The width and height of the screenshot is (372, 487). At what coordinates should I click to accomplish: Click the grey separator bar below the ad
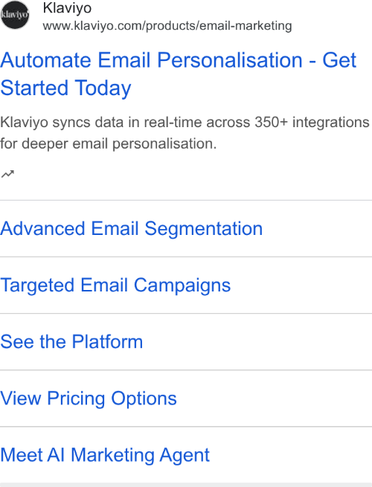[x=186, y=485]
